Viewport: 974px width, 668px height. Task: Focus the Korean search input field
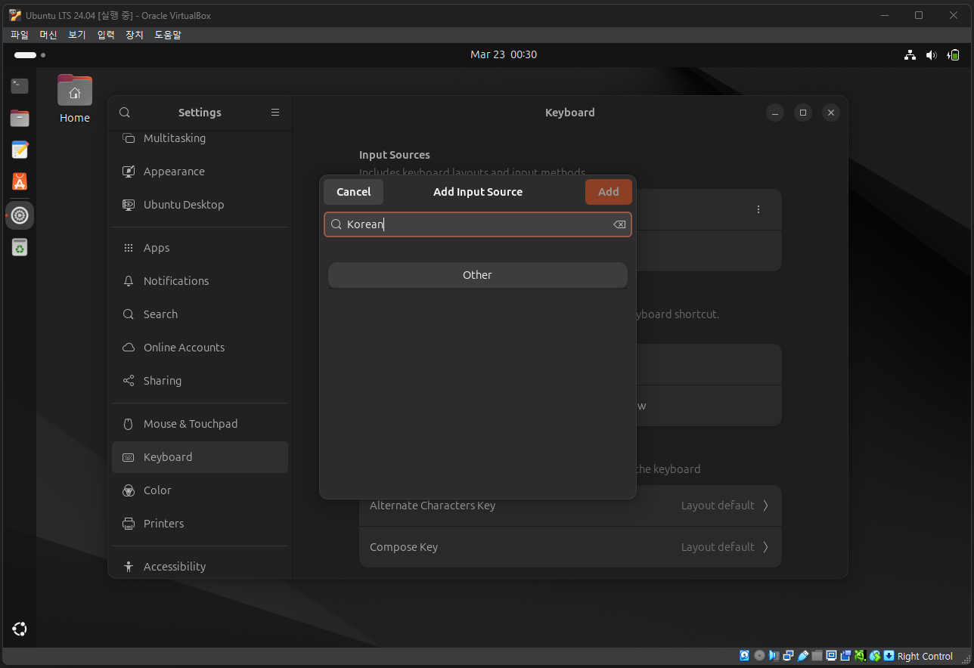[x=477, y=224]
